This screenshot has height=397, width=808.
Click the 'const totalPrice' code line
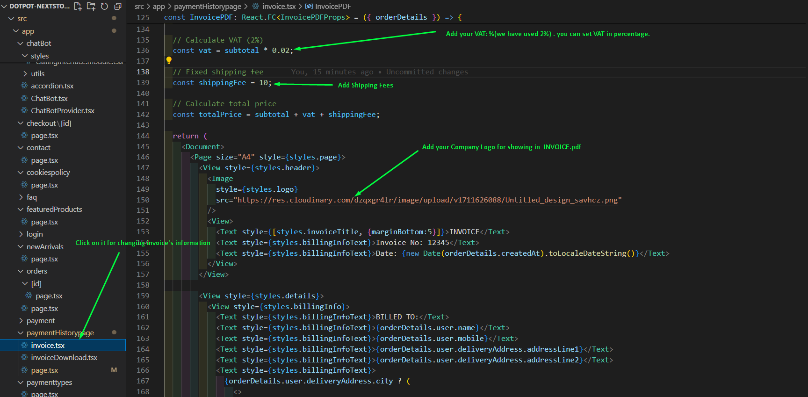pyautogui.click(x=276, y=114)
